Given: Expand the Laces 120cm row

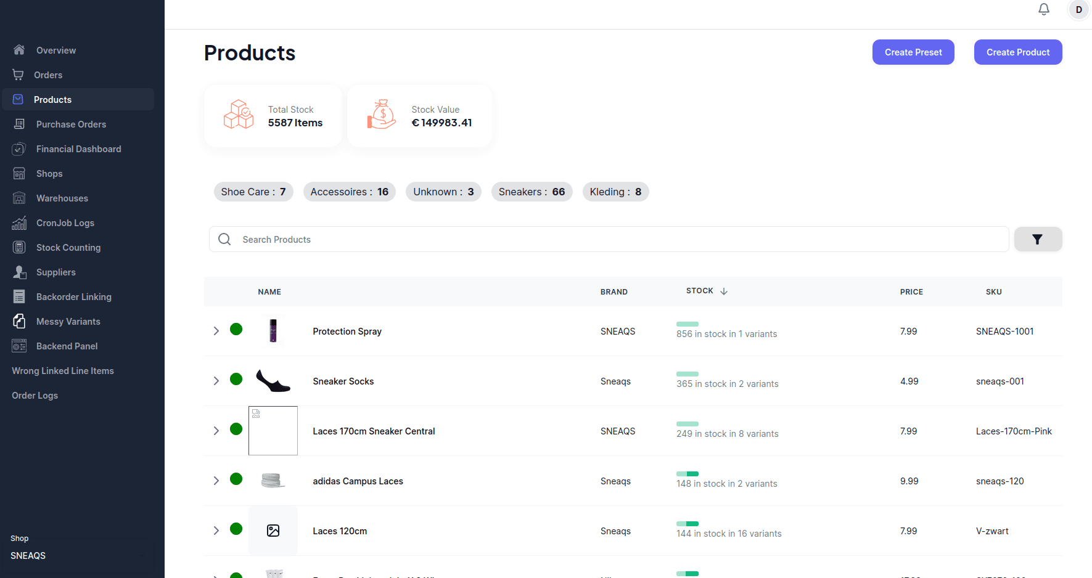Looking at the screenshot, I should pyautogui.click(x=216, y=531).
